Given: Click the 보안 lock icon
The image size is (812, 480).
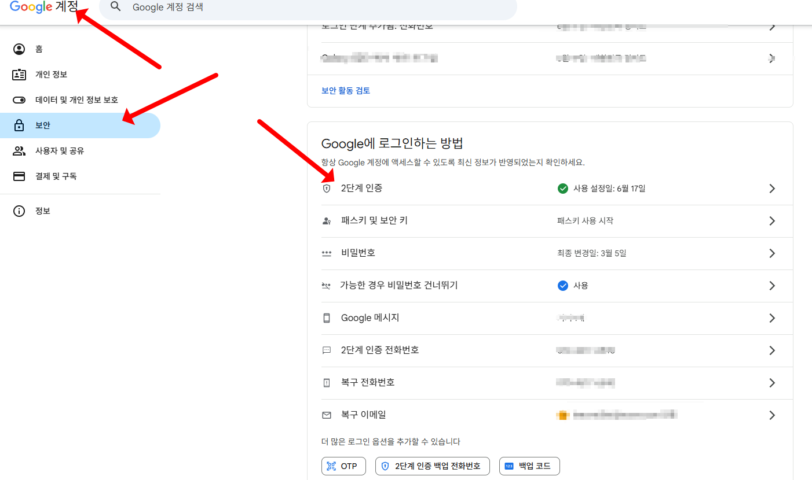Looking at the screenshot, I should pyautogui.click(x=19, y=125).
